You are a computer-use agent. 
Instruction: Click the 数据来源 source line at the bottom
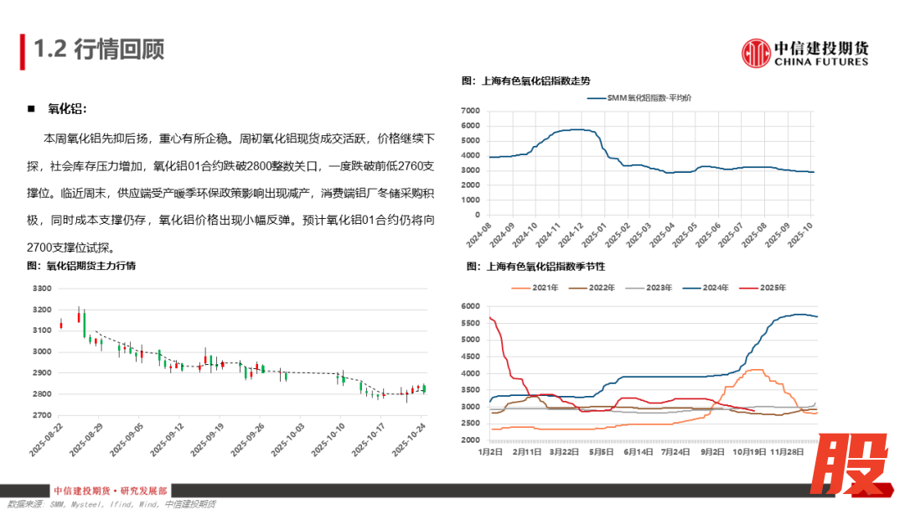coord(108,504)
